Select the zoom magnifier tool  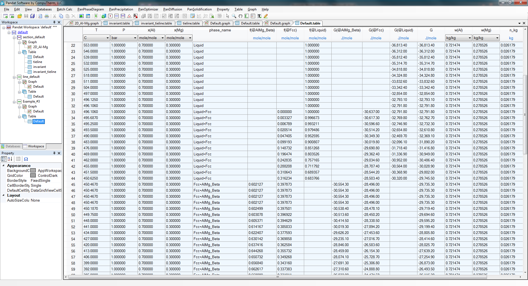click(234, 16)
